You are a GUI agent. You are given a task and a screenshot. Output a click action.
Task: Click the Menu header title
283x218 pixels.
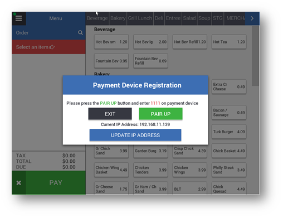coord(56,18)
